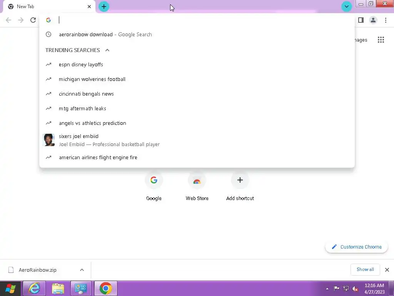This screenshot has width=394, height=296.
Task: Click trending icon beside mtg aftermath leaks
Action: click(48, 108)
